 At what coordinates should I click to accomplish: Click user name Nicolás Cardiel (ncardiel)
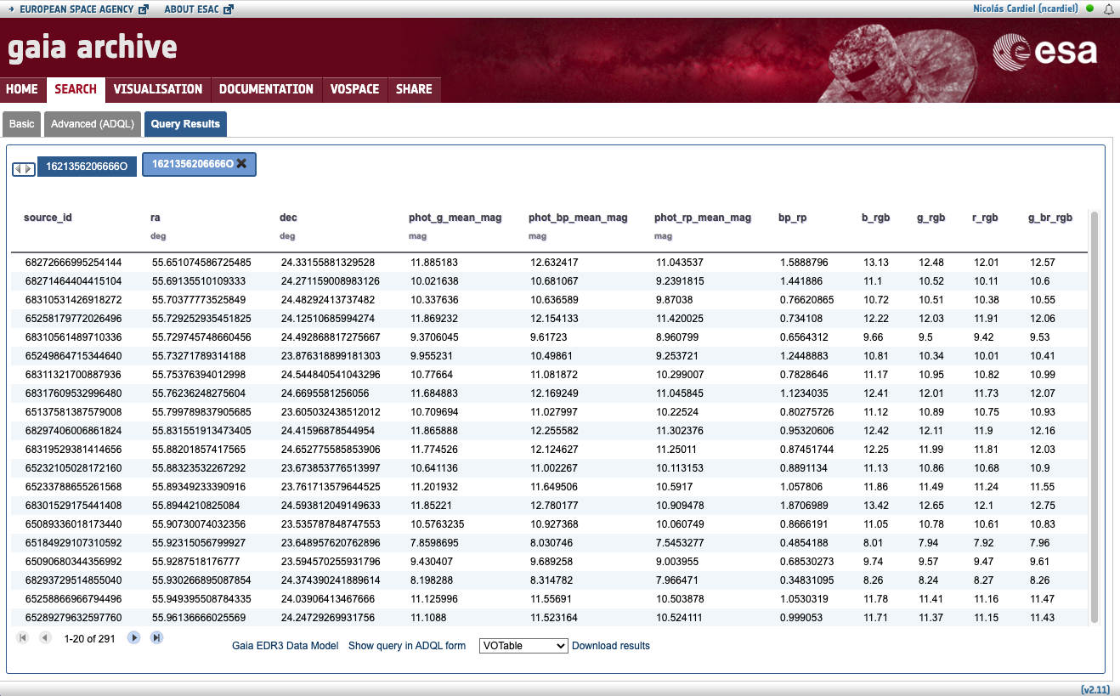pos(1026,8)
